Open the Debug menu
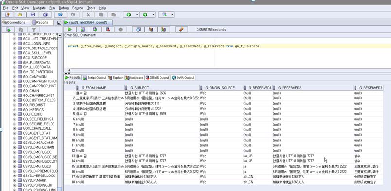The height and width of the screenshot is (191, 391). pos(64,8)
